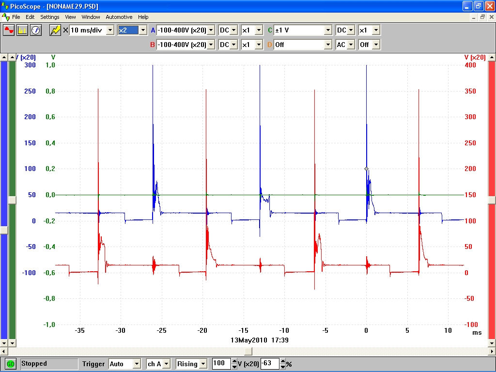Expand the 10 ms/div timebase dropdown

click(x=110, y=30)
